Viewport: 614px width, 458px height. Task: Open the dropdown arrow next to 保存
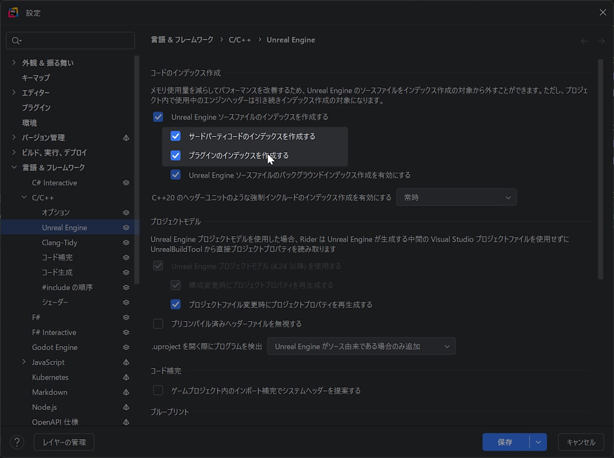(538, 442)
